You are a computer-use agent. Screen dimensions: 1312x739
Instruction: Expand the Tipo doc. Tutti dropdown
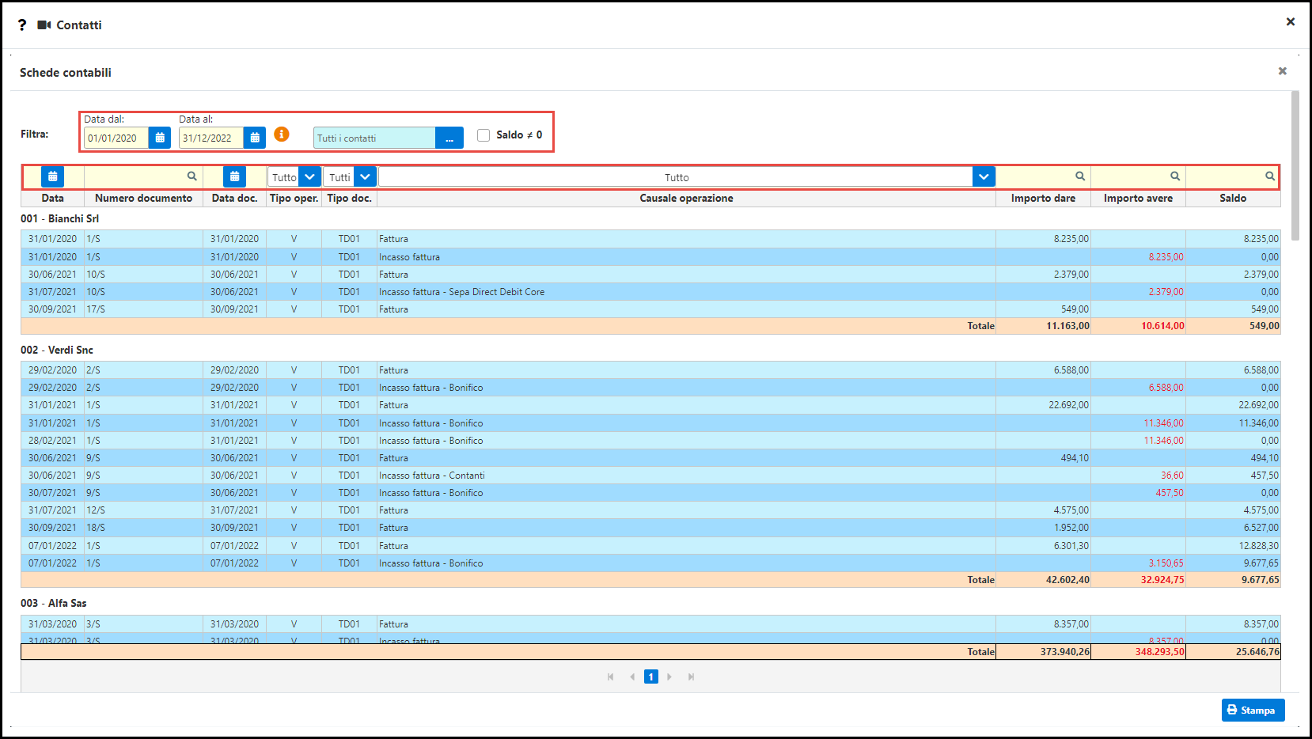pos(365,177)
